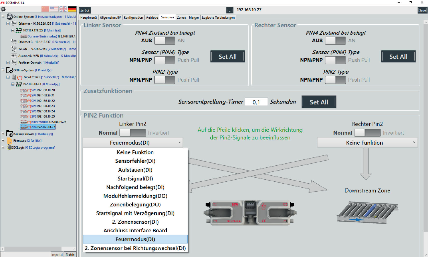Expand the Backup Viewer tree node
Viewport: 428px width, 257px height.
(3, 134)
